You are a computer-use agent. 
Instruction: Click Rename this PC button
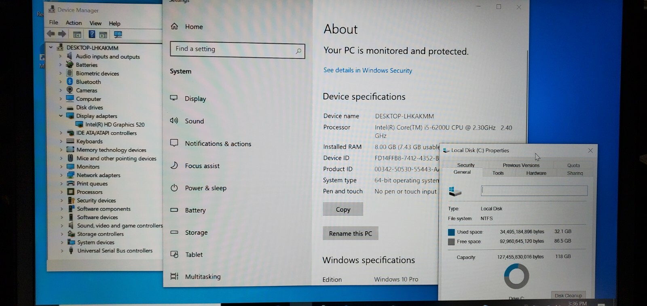coord(351,233)
